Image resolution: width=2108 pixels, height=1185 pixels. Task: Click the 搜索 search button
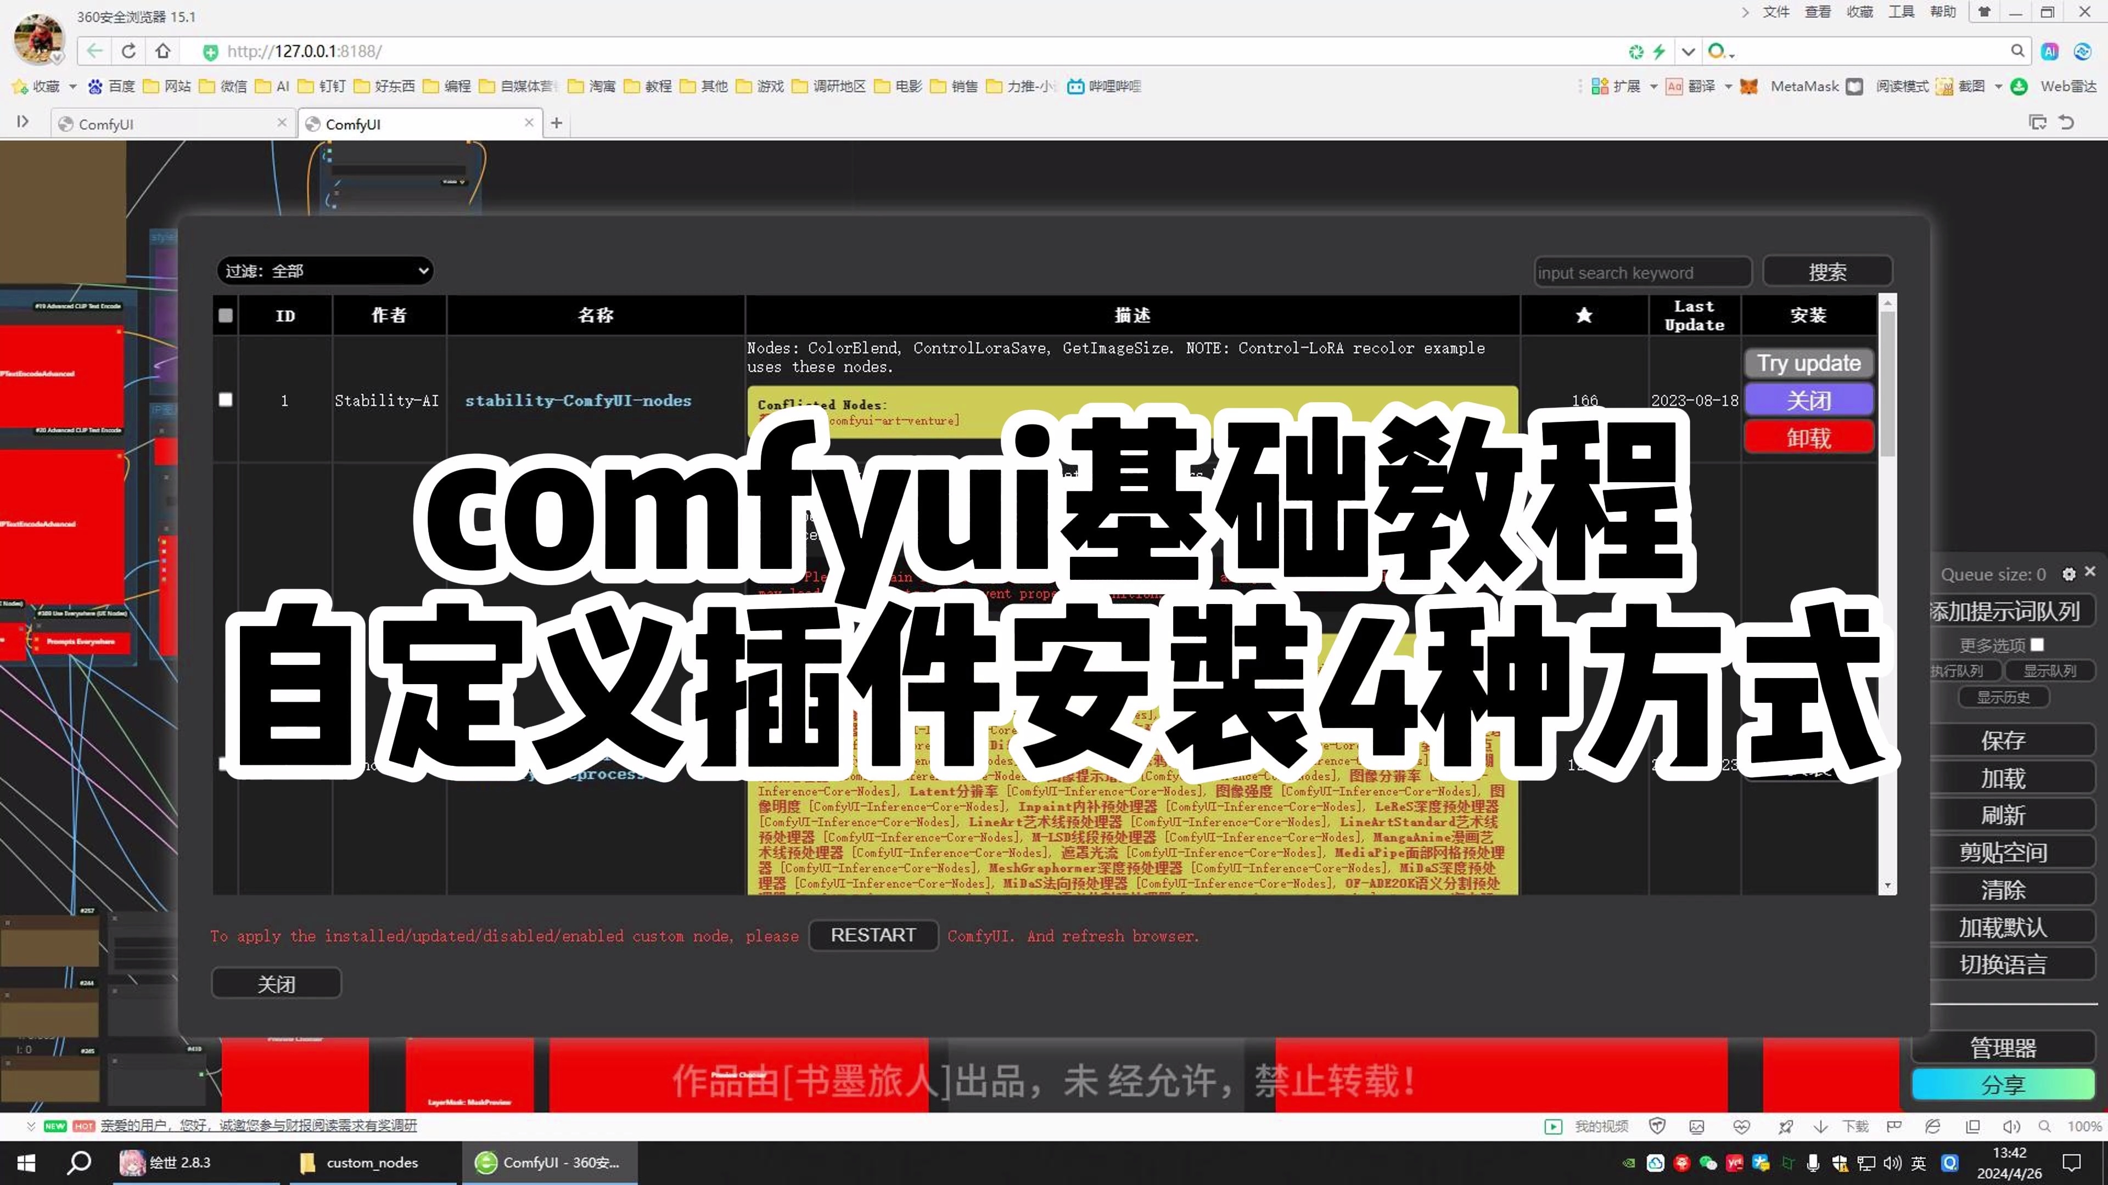[1826, 272]
